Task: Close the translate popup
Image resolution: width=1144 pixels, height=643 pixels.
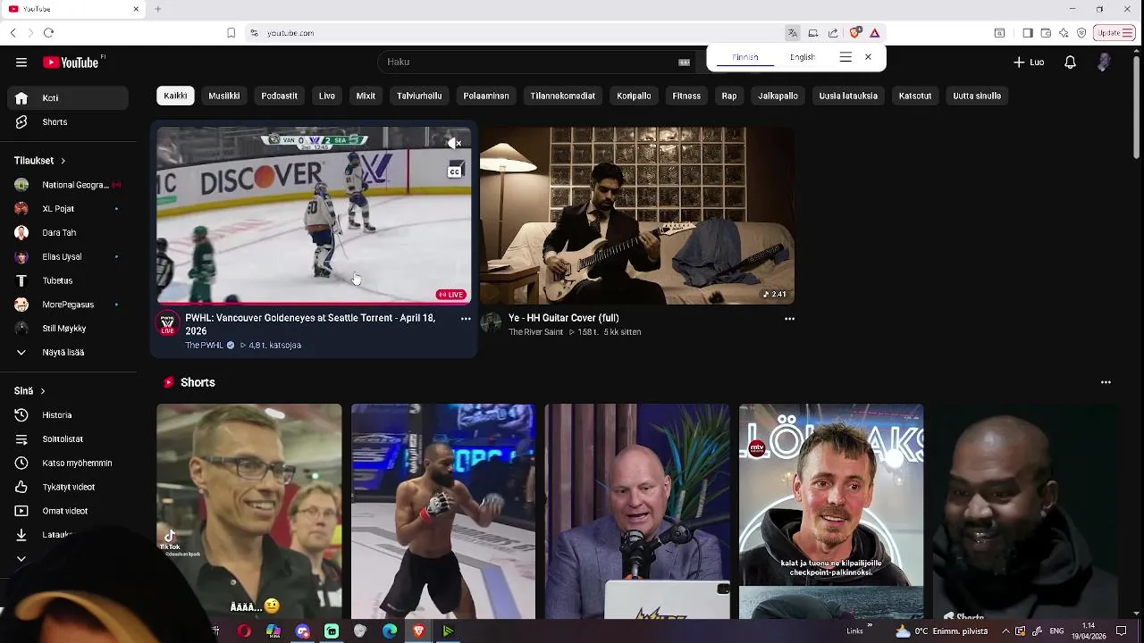Action: pos(868,57)
